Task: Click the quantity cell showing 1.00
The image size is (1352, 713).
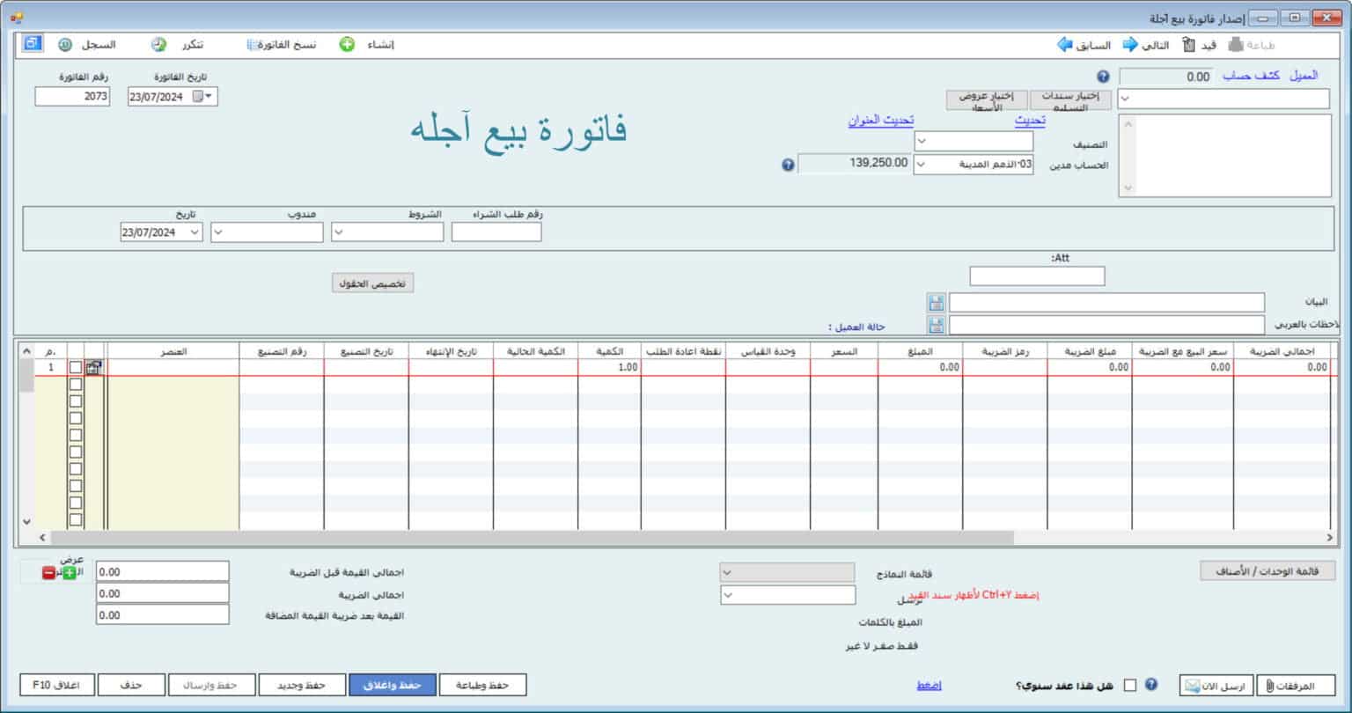Action: 609,367
